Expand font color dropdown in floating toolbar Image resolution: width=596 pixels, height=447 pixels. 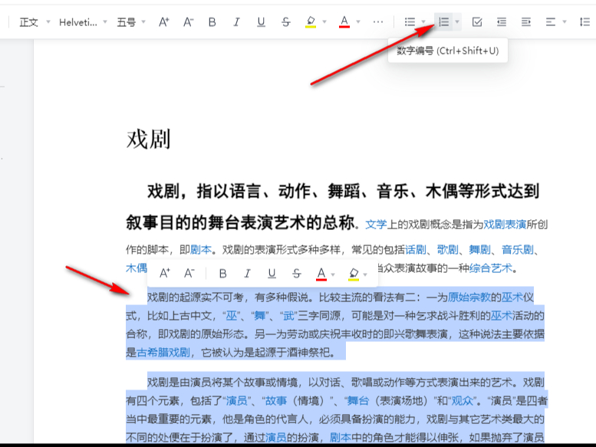coord(334,274)
